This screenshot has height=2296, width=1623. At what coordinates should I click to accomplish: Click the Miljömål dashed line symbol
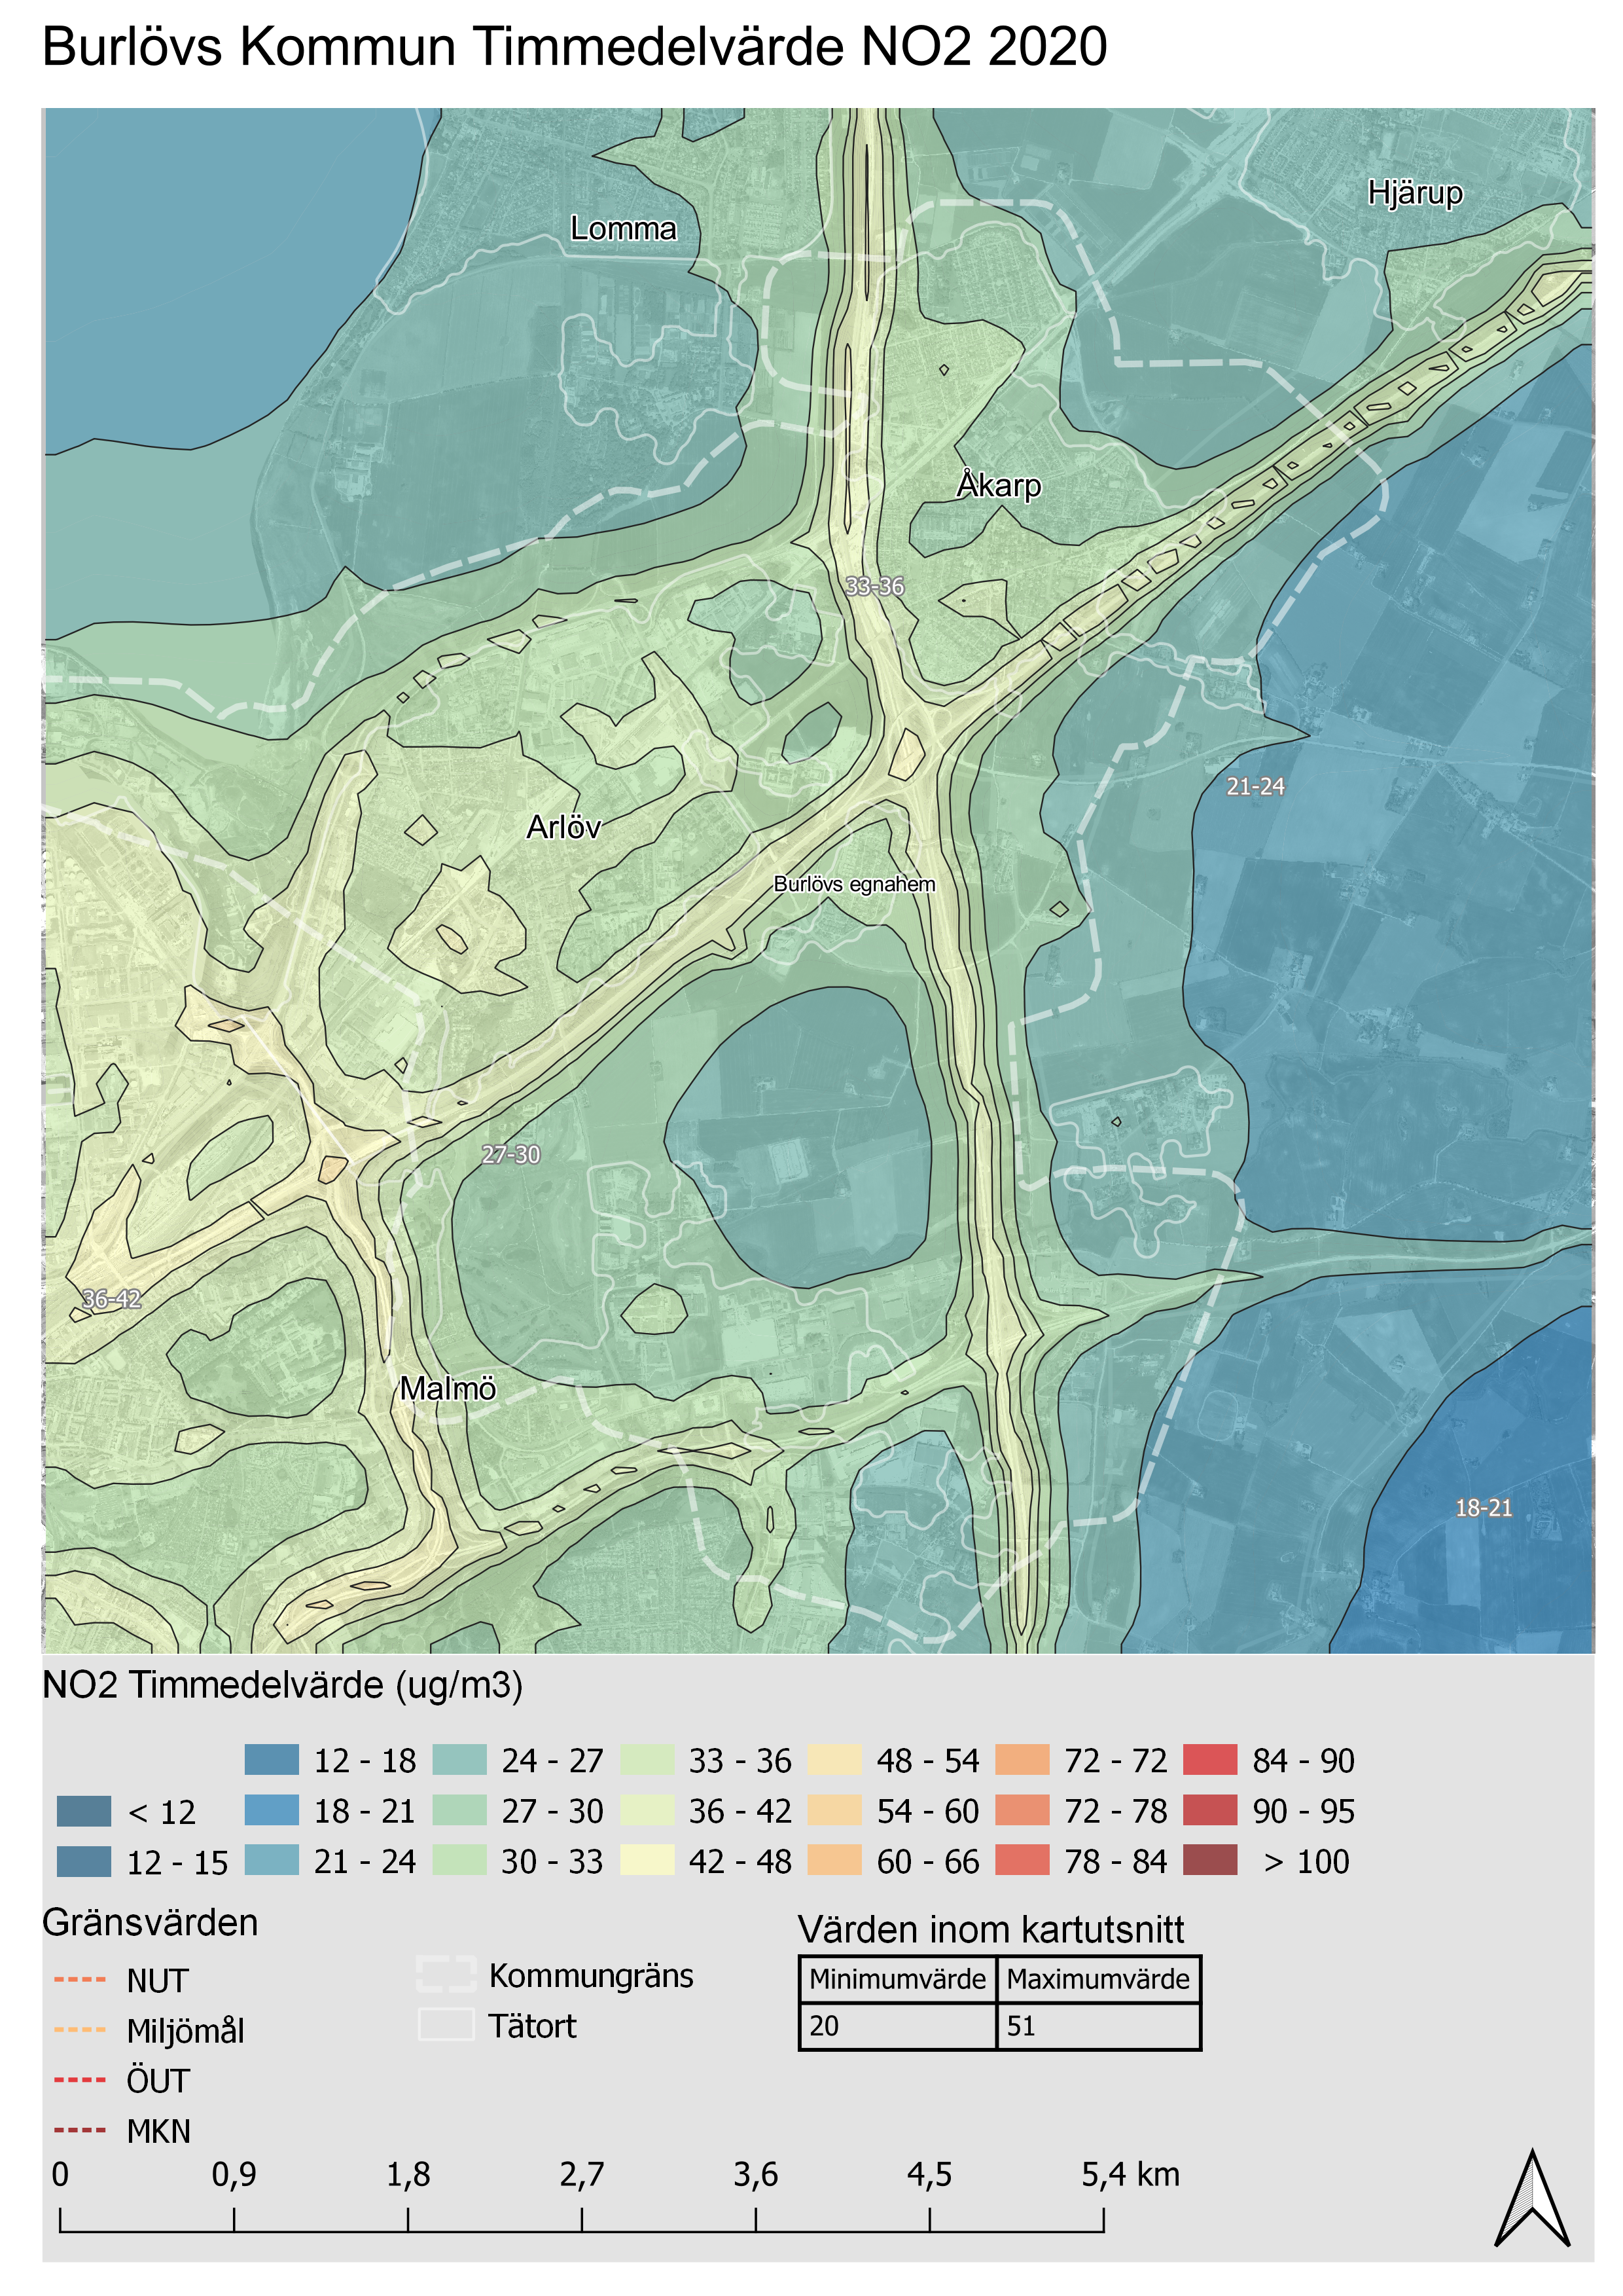[79, 2029]
